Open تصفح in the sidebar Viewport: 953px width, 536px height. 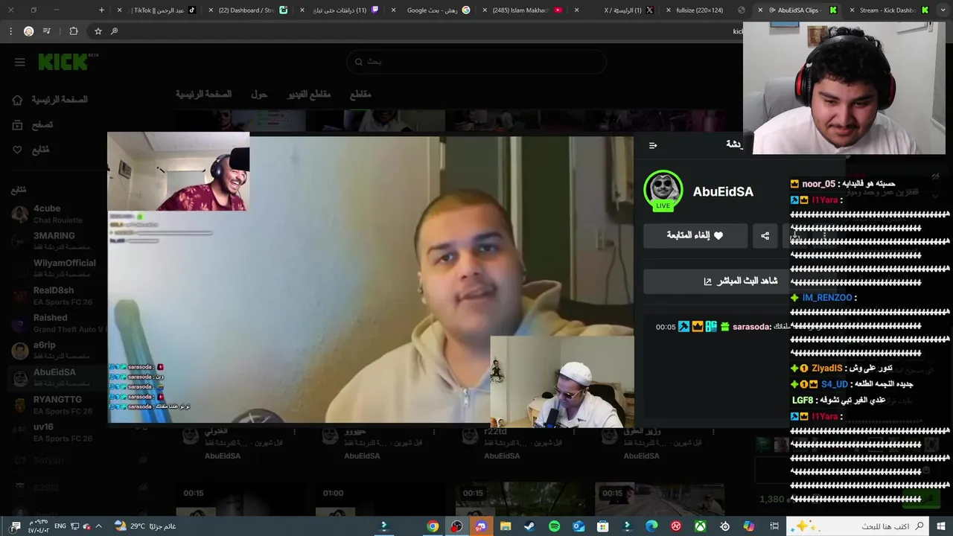click(33, 125)
